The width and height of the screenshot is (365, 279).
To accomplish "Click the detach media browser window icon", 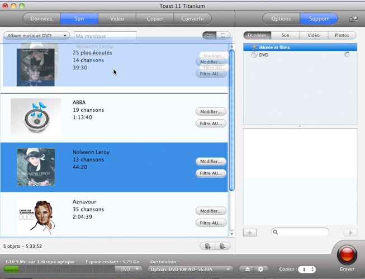I will 353,19.
